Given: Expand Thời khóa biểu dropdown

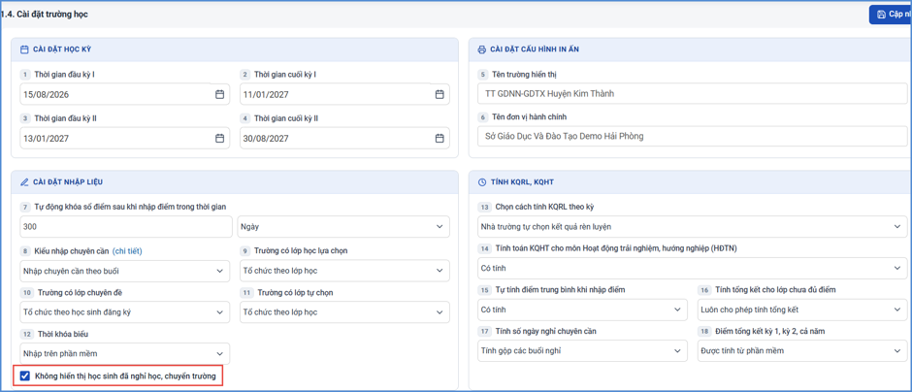Looking at the screenshot, I should pyautogui.click(x=124, y=353).
